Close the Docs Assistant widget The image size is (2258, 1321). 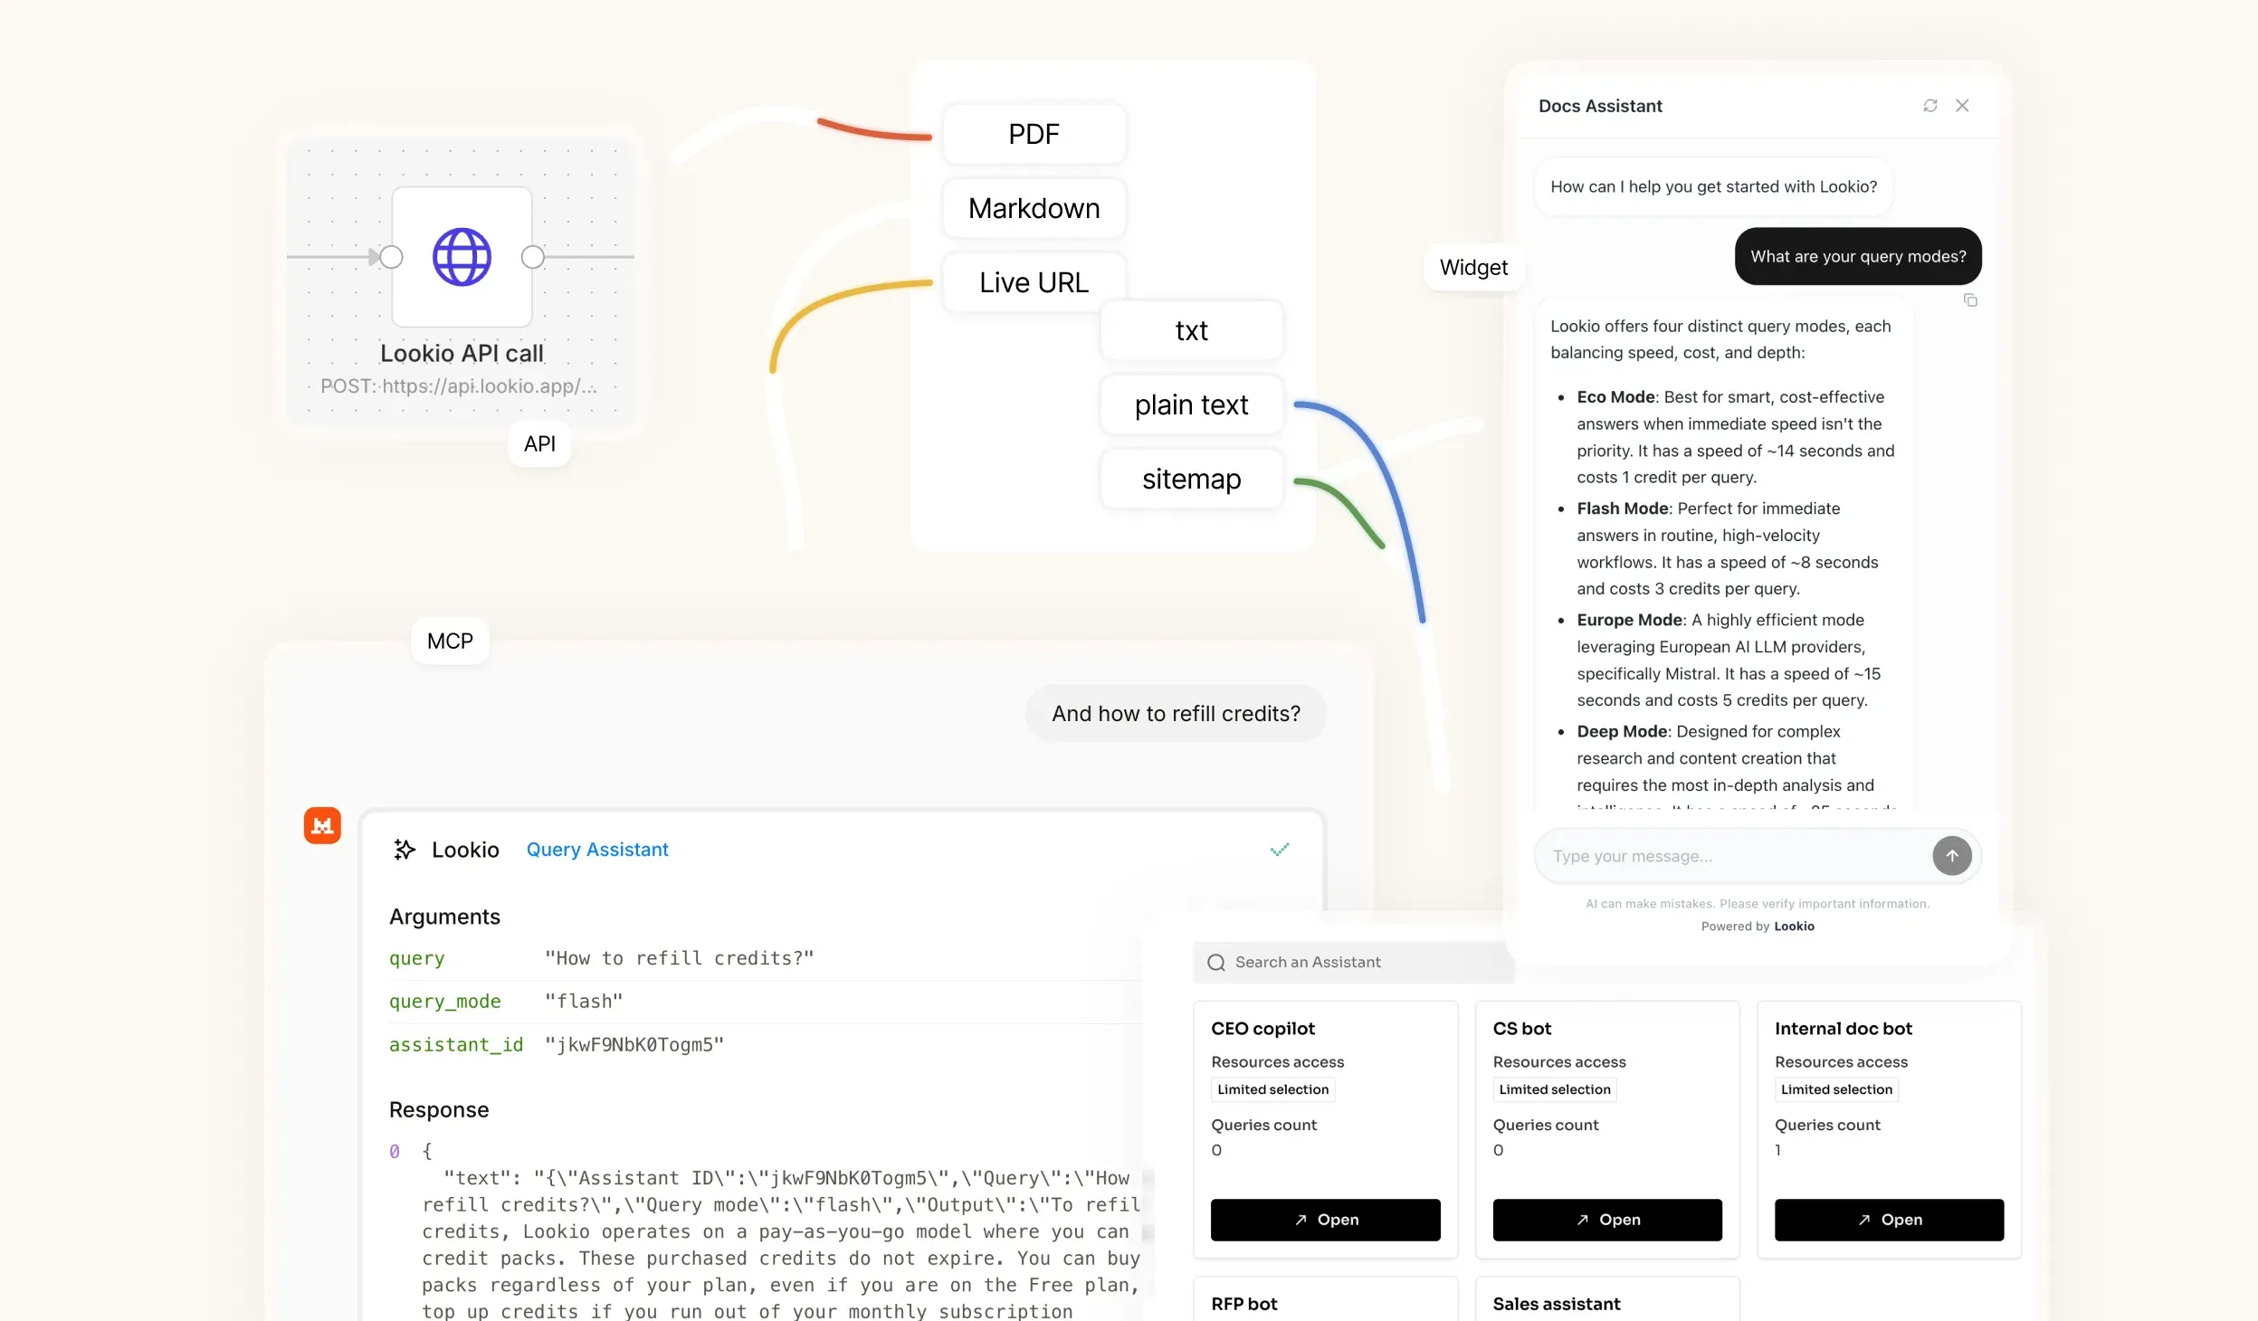(x=1962, y=106)
